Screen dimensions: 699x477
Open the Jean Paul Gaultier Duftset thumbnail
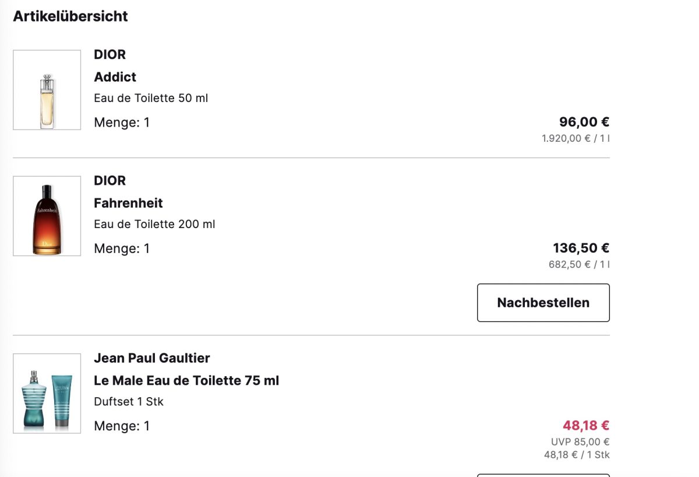pos(47,393)
